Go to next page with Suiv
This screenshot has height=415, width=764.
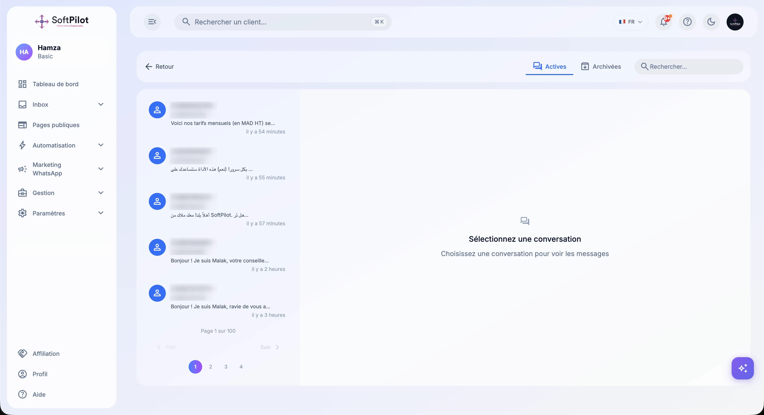[270, 347]
